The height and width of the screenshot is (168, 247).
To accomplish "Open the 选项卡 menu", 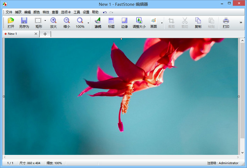I will coord(66,12).
